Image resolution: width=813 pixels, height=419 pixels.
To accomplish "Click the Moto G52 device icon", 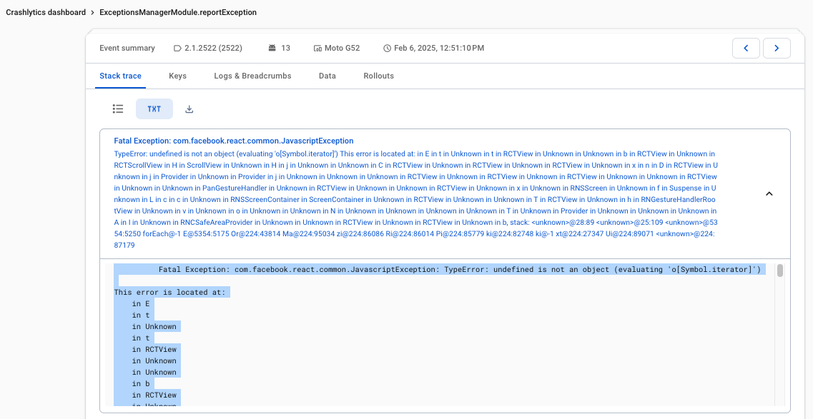I will [317, 49].
